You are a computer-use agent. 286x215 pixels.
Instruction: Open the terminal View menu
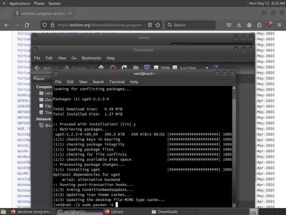[83, 82]
